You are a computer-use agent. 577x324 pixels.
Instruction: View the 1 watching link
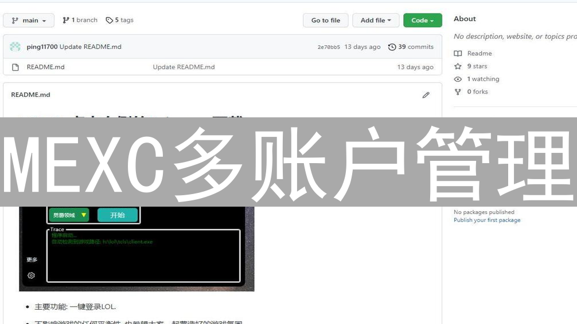(483, 79)
